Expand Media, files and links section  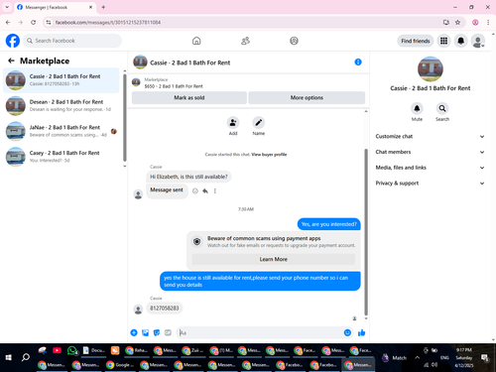click(430, 168)
